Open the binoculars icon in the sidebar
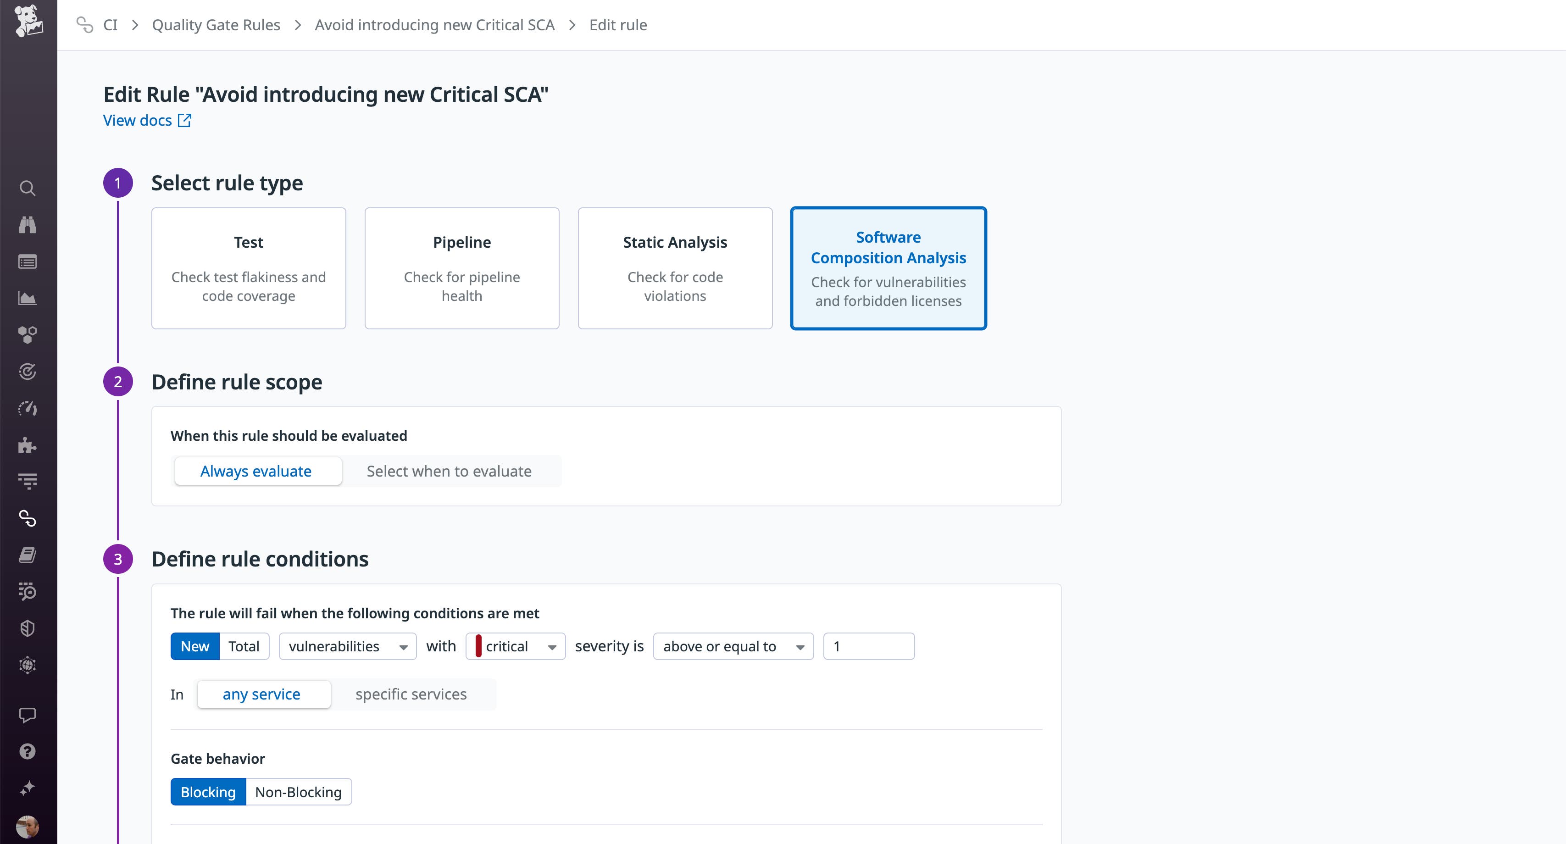This screenshot has height=844, width=1566. point(28,225)
